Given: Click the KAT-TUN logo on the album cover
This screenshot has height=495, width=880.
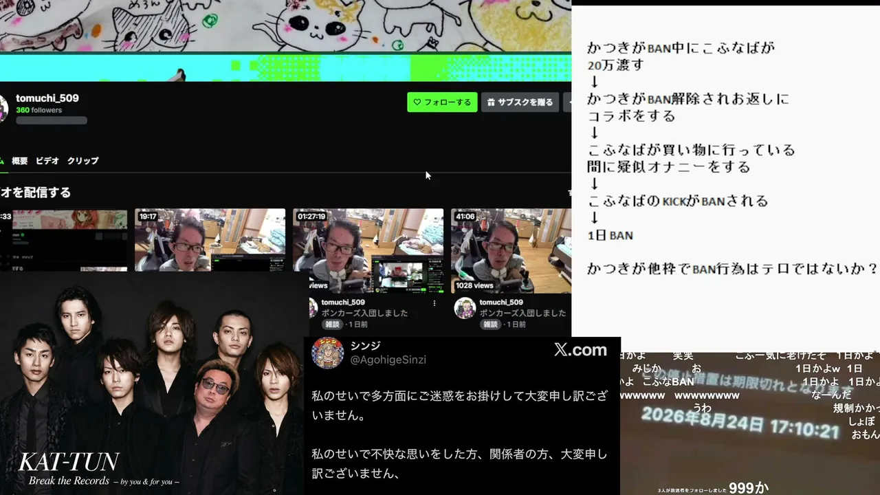Looking at the screenshot, I should click(68, 461).
